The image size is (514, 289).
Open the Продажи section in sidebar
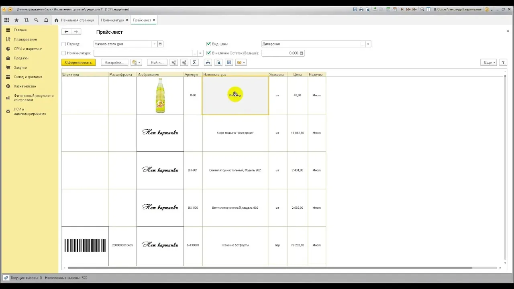[x=21, y=58]
